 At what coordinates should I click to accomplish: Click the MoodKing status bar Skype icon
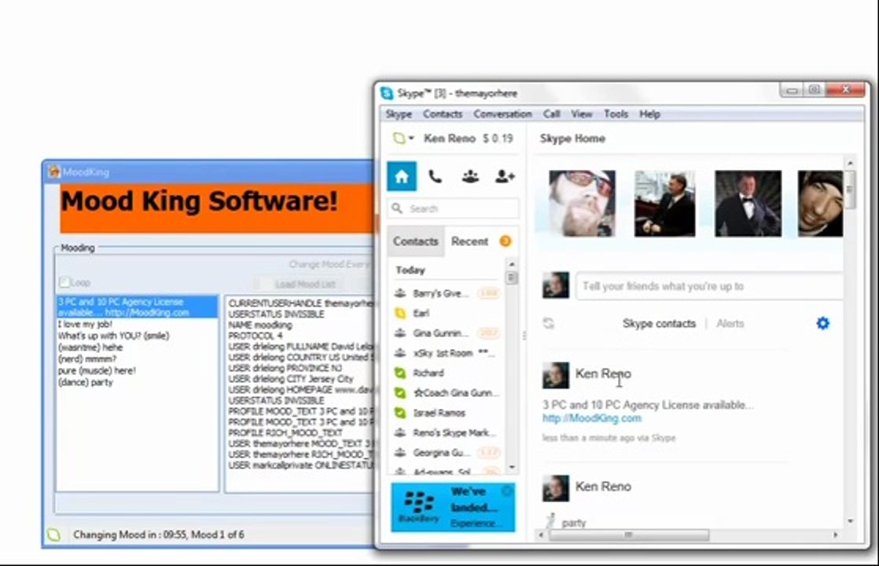click(53, 535)
